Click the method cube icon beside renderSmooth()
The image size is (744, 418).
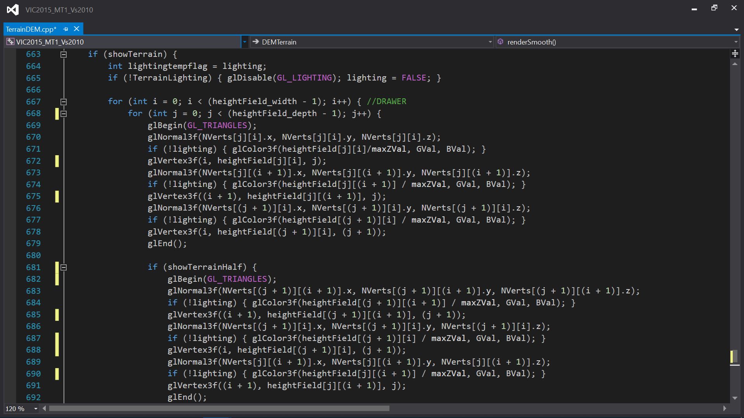pyautogui.click(x=500, y=42)
